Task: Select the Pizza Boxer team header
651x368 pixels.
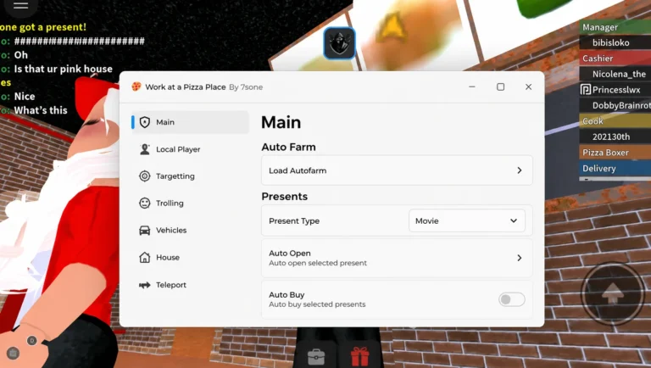Action: click(x=615, y=153)
